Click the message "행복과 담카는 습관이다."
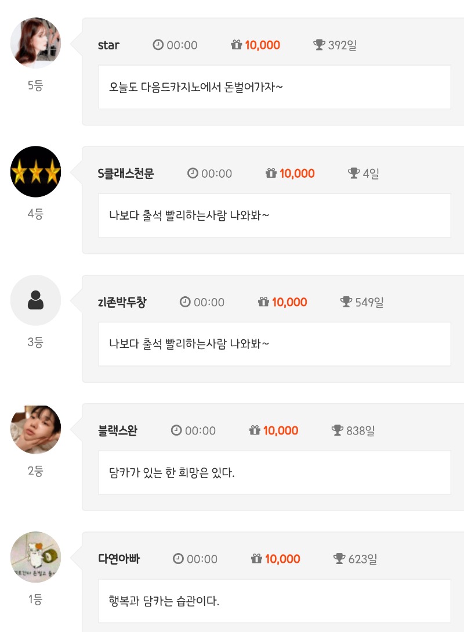This screenshot has width=464, height=632. coord(164,601)
